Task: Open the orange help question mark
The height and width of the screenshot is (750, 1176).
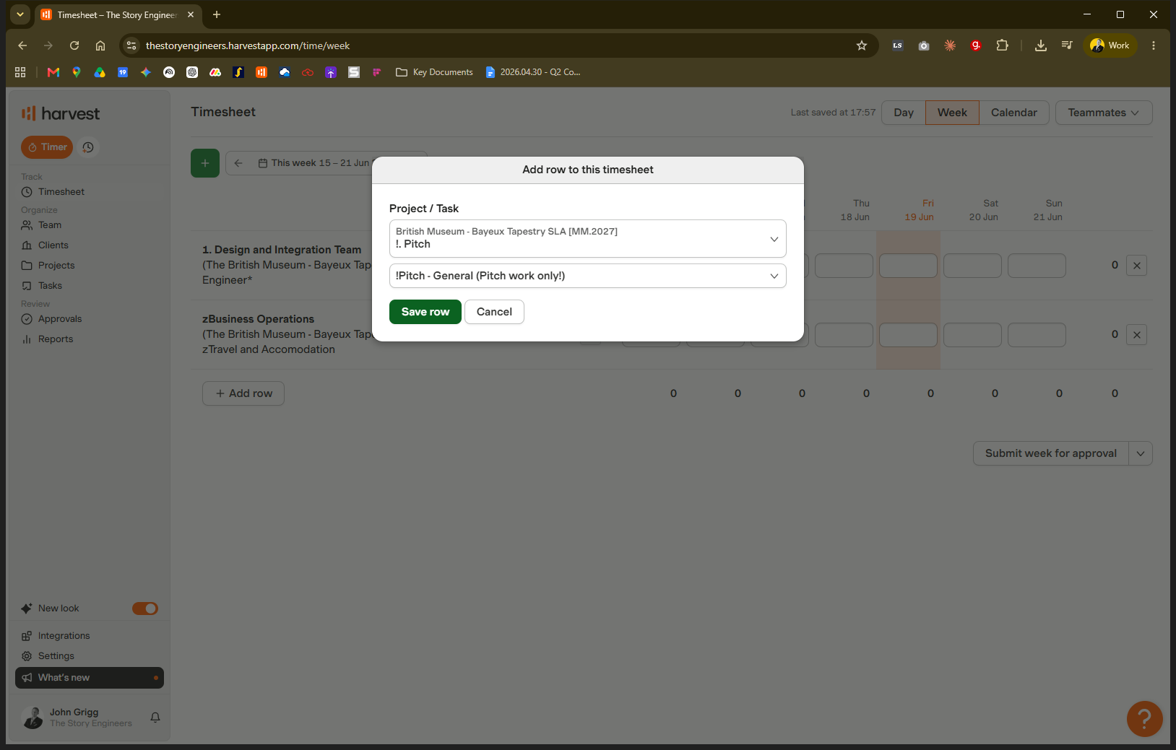Action: tap(1144, 718)
